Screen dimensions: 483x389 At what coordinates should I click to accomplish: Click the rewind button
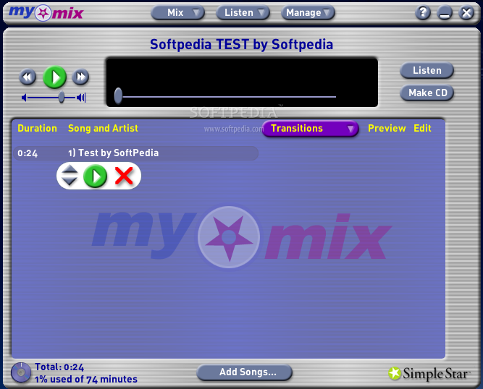[28, 77]
